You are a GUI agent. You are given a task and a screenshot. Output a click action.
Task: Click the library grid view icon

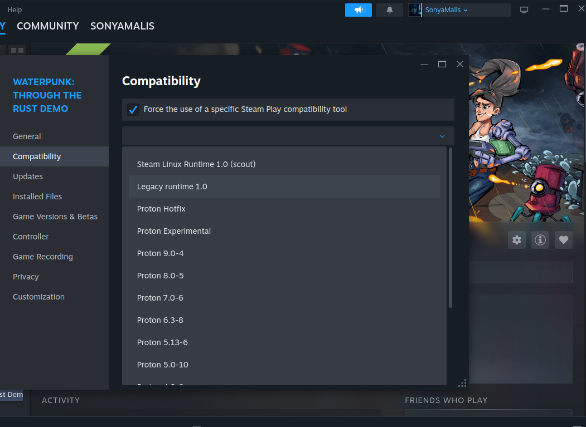[17, 51]
